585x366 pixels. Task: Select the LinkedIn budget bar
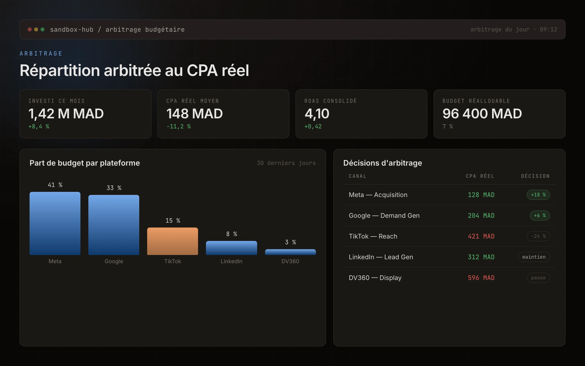point(232,248)
